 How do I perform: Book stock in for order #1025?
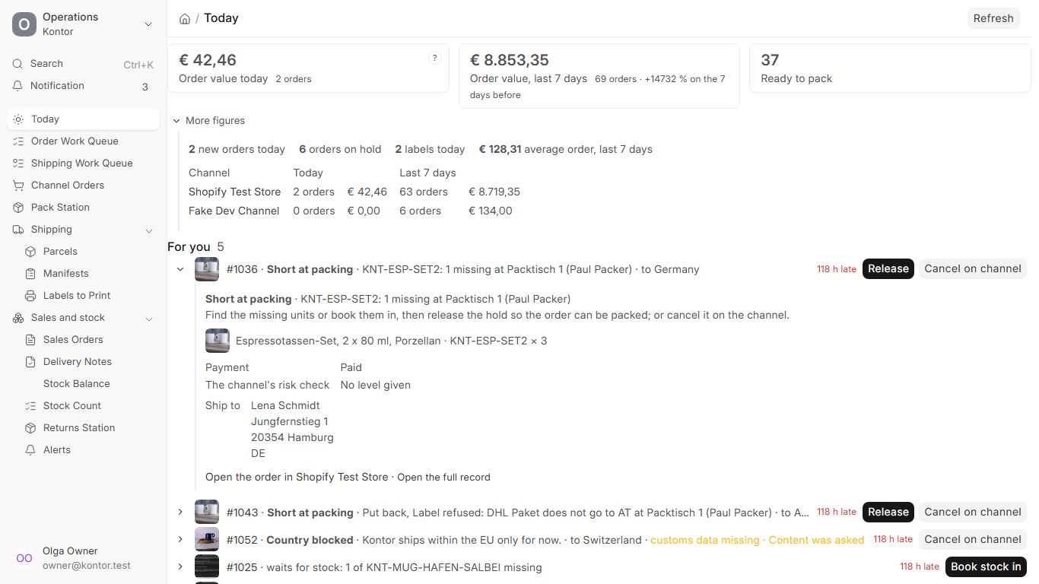986,567
